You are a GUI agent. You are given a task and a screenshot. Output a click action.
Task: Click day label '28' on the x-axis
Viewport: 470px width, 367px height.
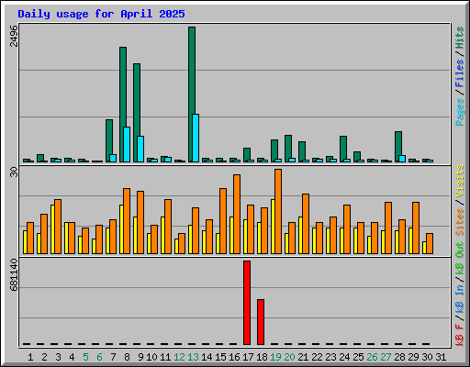pos(399,357)
